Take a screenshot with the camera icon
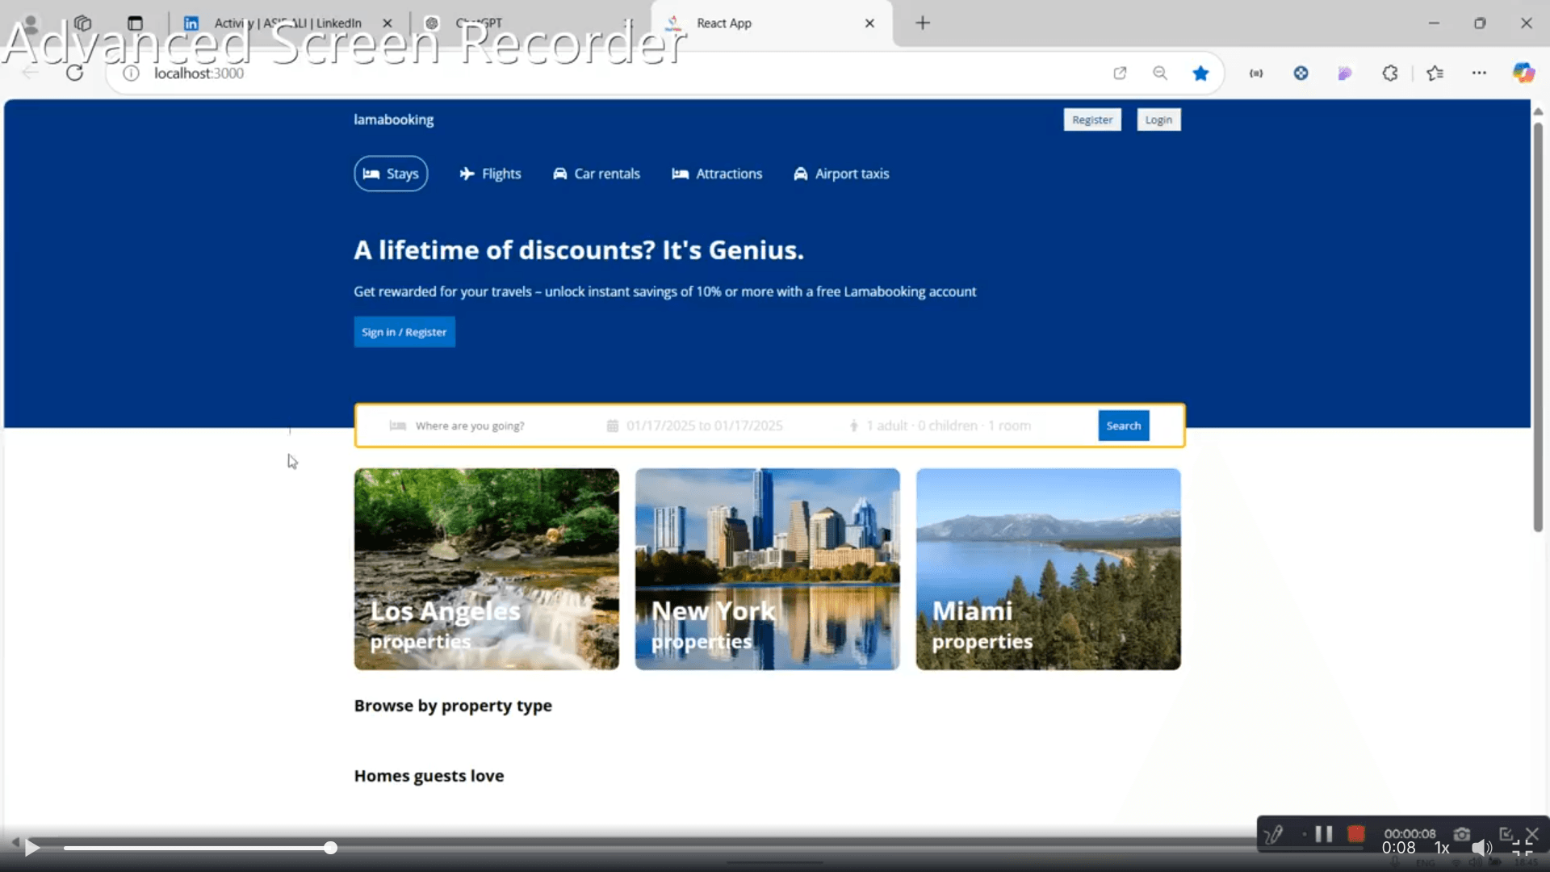Image resolution: width=1550 pixels, height=872 pixels. click(1462, 834)
